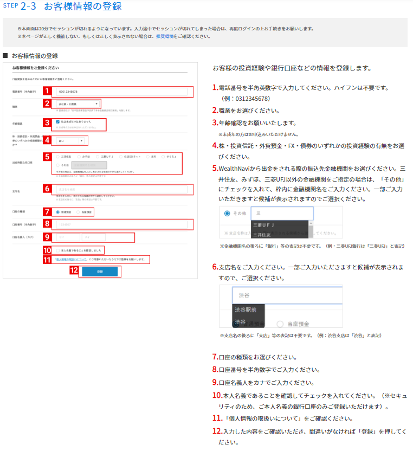Select the 当座預金 account type radio in the form
Image resolution: width=413 pixels, height=451 pixels.
[x=78, y=212]
